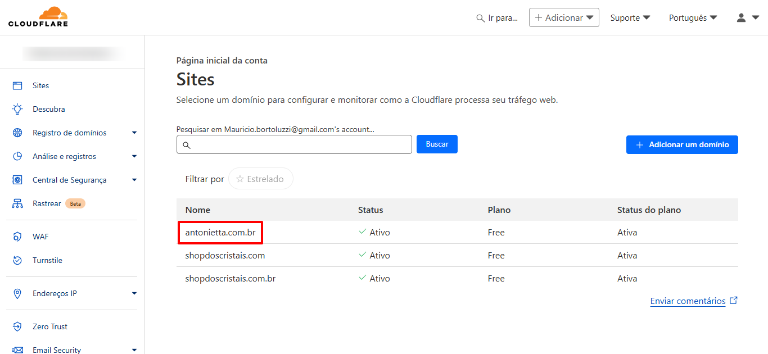Viewport: 768px width, 354px height.
Task: Open the Suporte menu
Action: point(630,18)
